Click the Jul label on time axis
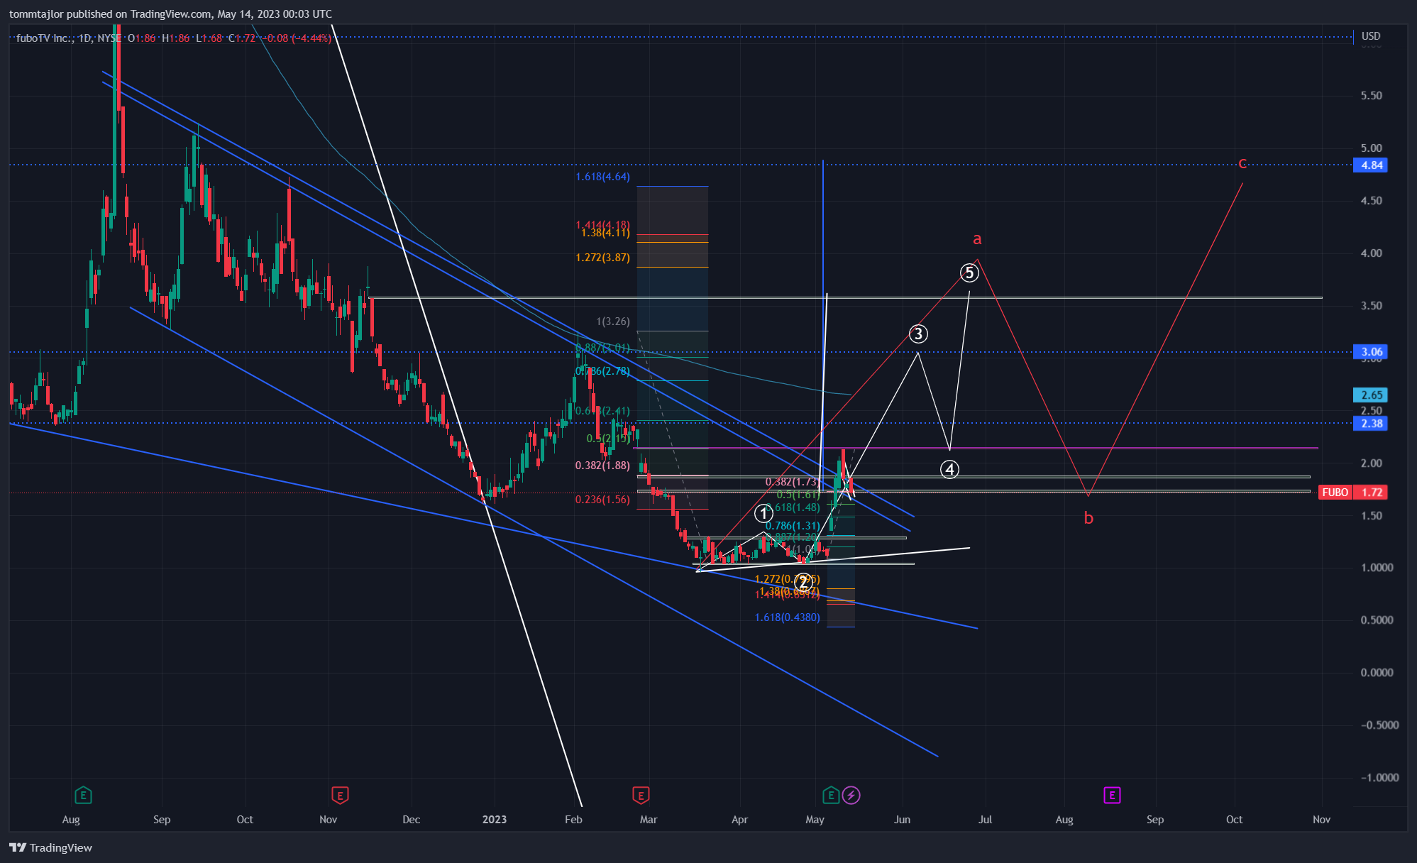The width and height of the screenshot is (1417, 863). pos(985,819)
